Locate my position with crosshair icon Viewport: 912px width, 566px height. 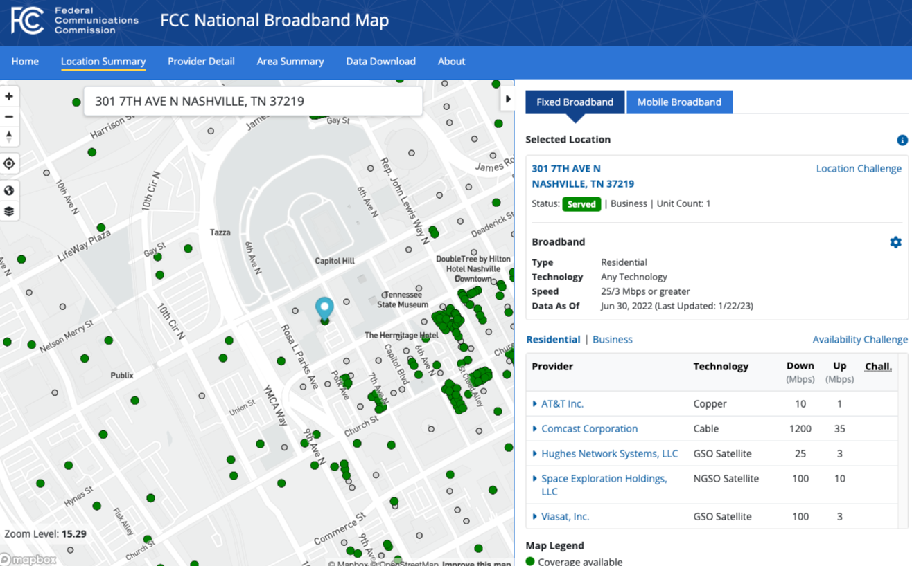[9, 164]
